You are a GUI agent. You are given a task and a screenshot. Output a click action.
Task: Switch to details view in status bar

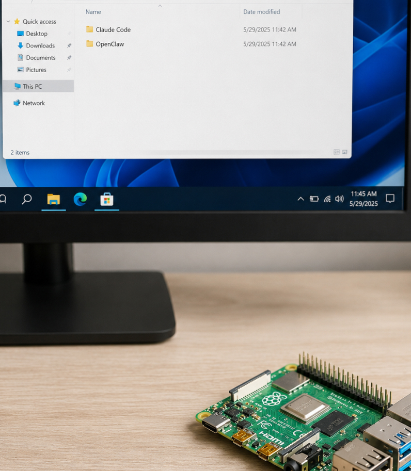tap(337, 152)
